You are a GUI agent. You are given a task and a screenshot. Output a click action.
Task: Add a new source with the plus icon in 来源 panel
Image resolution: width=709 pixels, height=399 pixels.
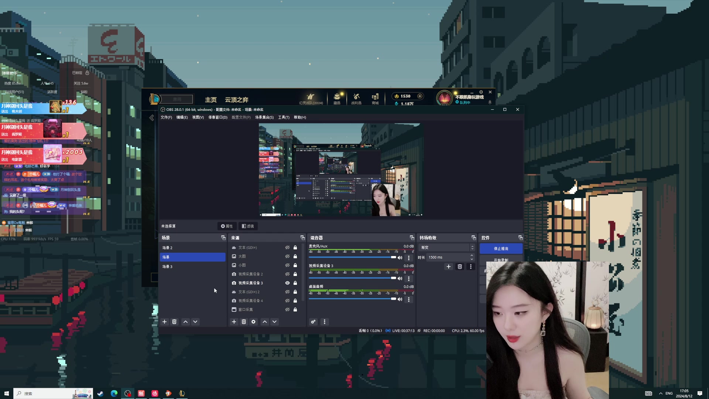tap(234, 322)
